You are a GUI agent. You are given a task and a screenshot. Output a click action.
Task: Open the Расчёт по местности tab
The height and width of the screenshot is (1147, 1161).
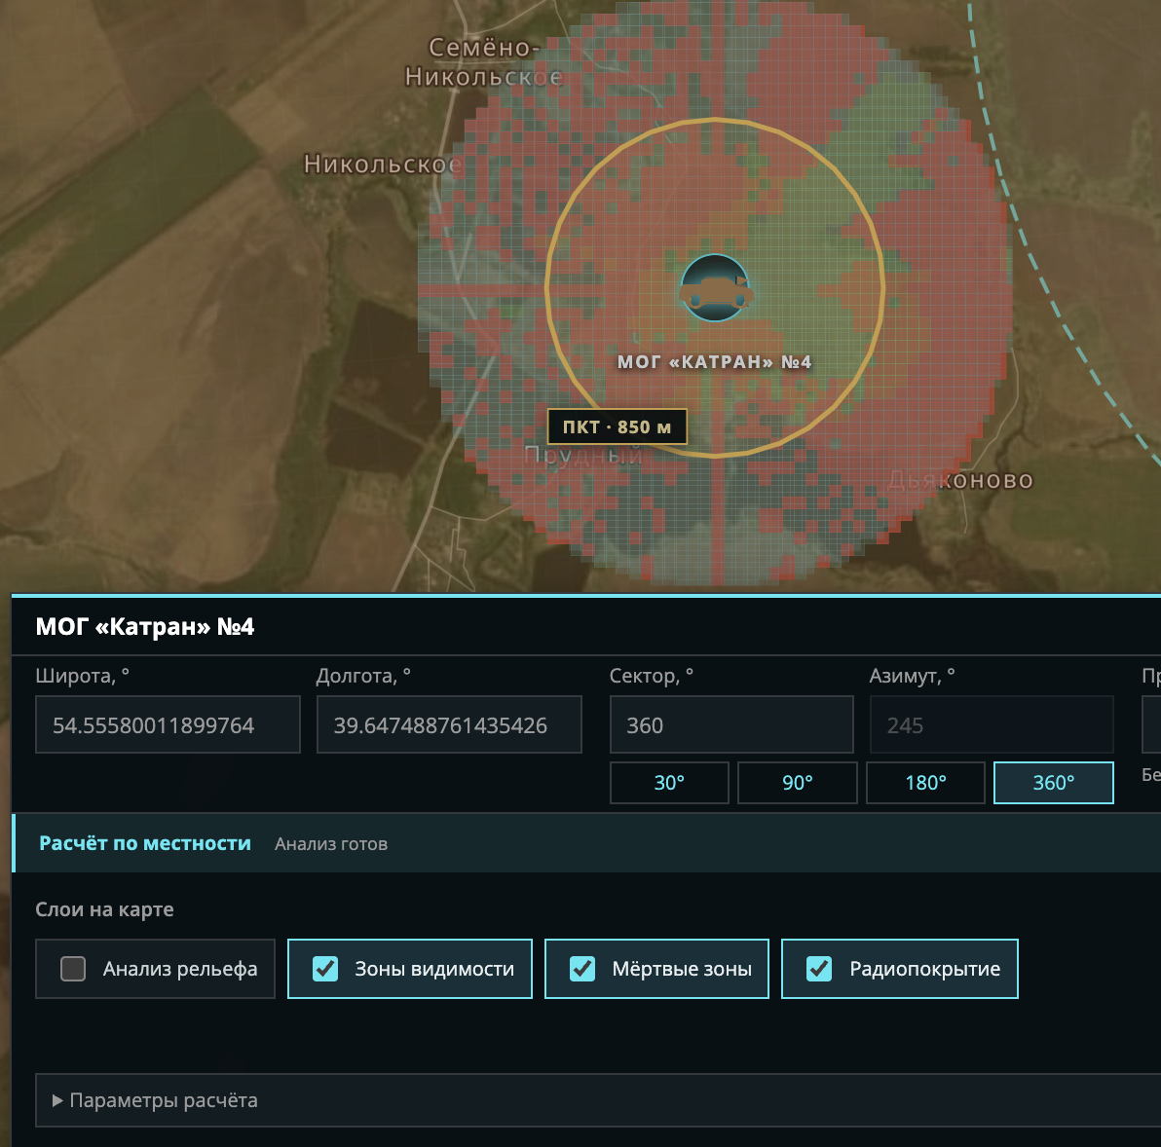point(145,843)
